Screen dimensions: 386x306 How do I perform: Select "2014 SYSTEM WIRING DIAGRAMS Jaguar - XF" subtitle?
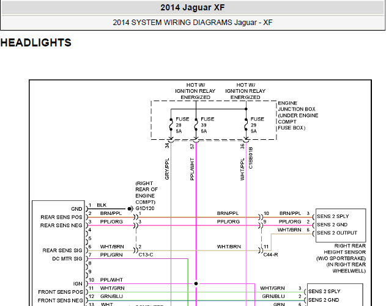(x=193, y=23)
